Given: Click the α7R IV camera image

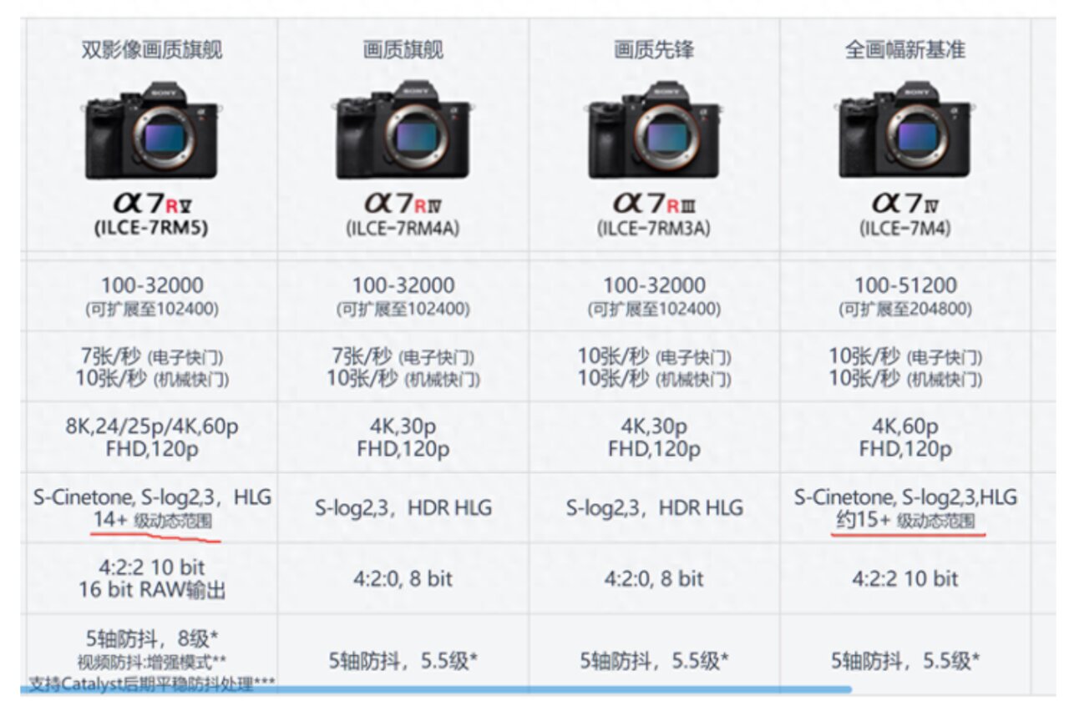Looking at the screenshot, I should coord(403,130).
